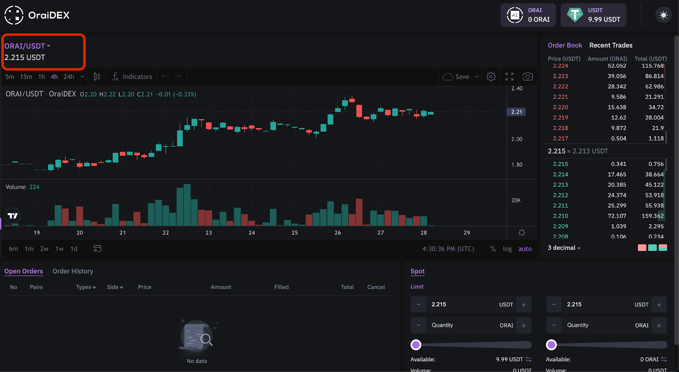Click the TradingView logo on the chart
679x372 pixels.
tap(13, 216)
